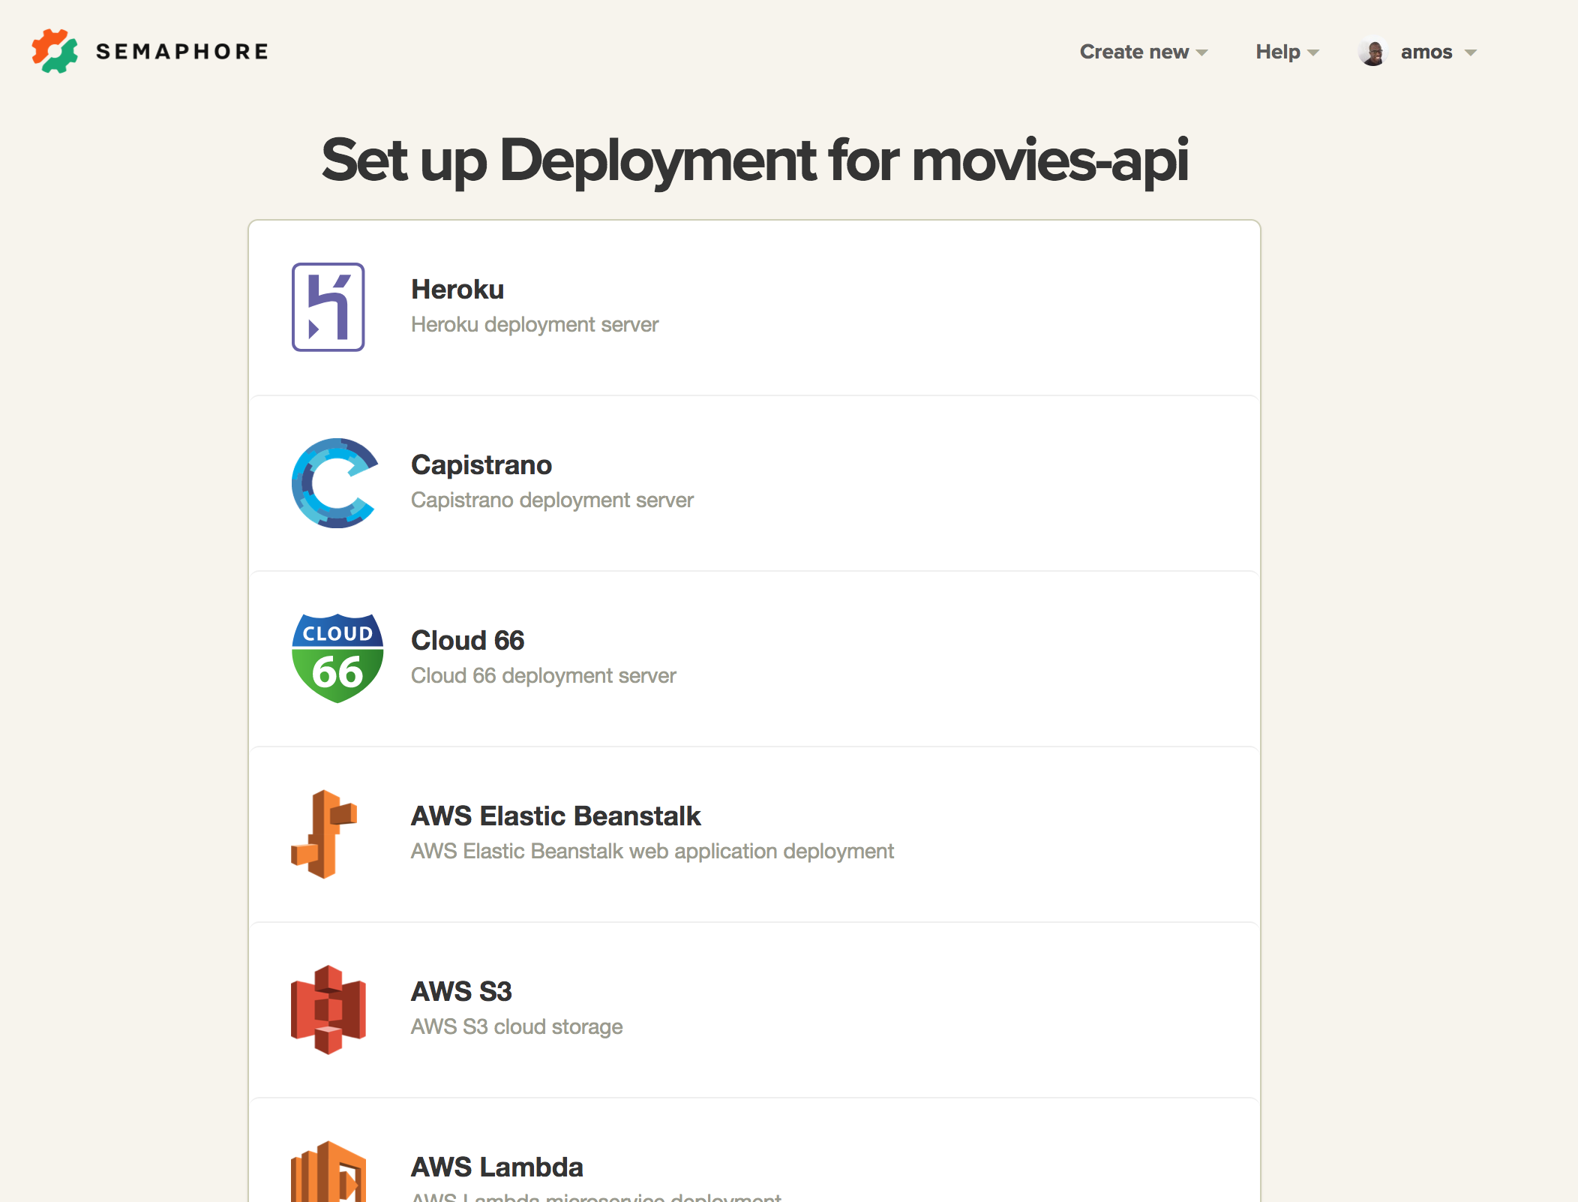Image resolution: width=1578 pixels, height=1202 pixels.
Task: Select the AWS S3 red bucket icon
Action: [x=328, y=1010]
